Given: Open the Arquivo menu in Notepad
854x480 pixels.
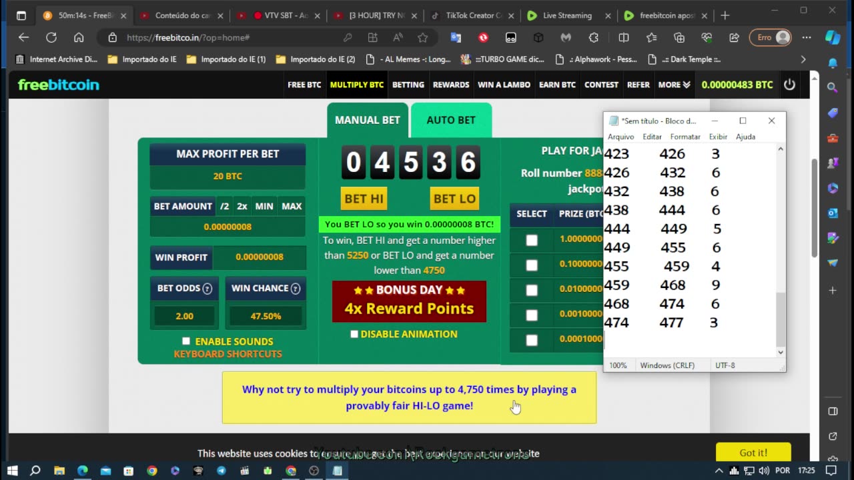Looking at the screenshot, I should (x=620, y=137).
